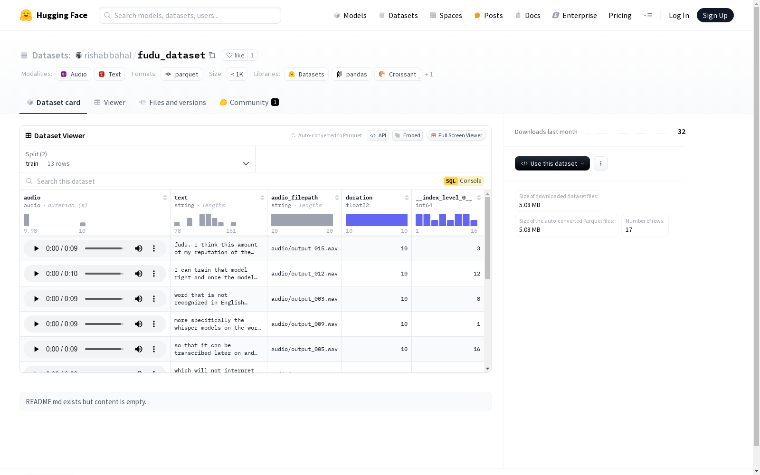Open more options for output_009.wav audio player

coord(154,324)
